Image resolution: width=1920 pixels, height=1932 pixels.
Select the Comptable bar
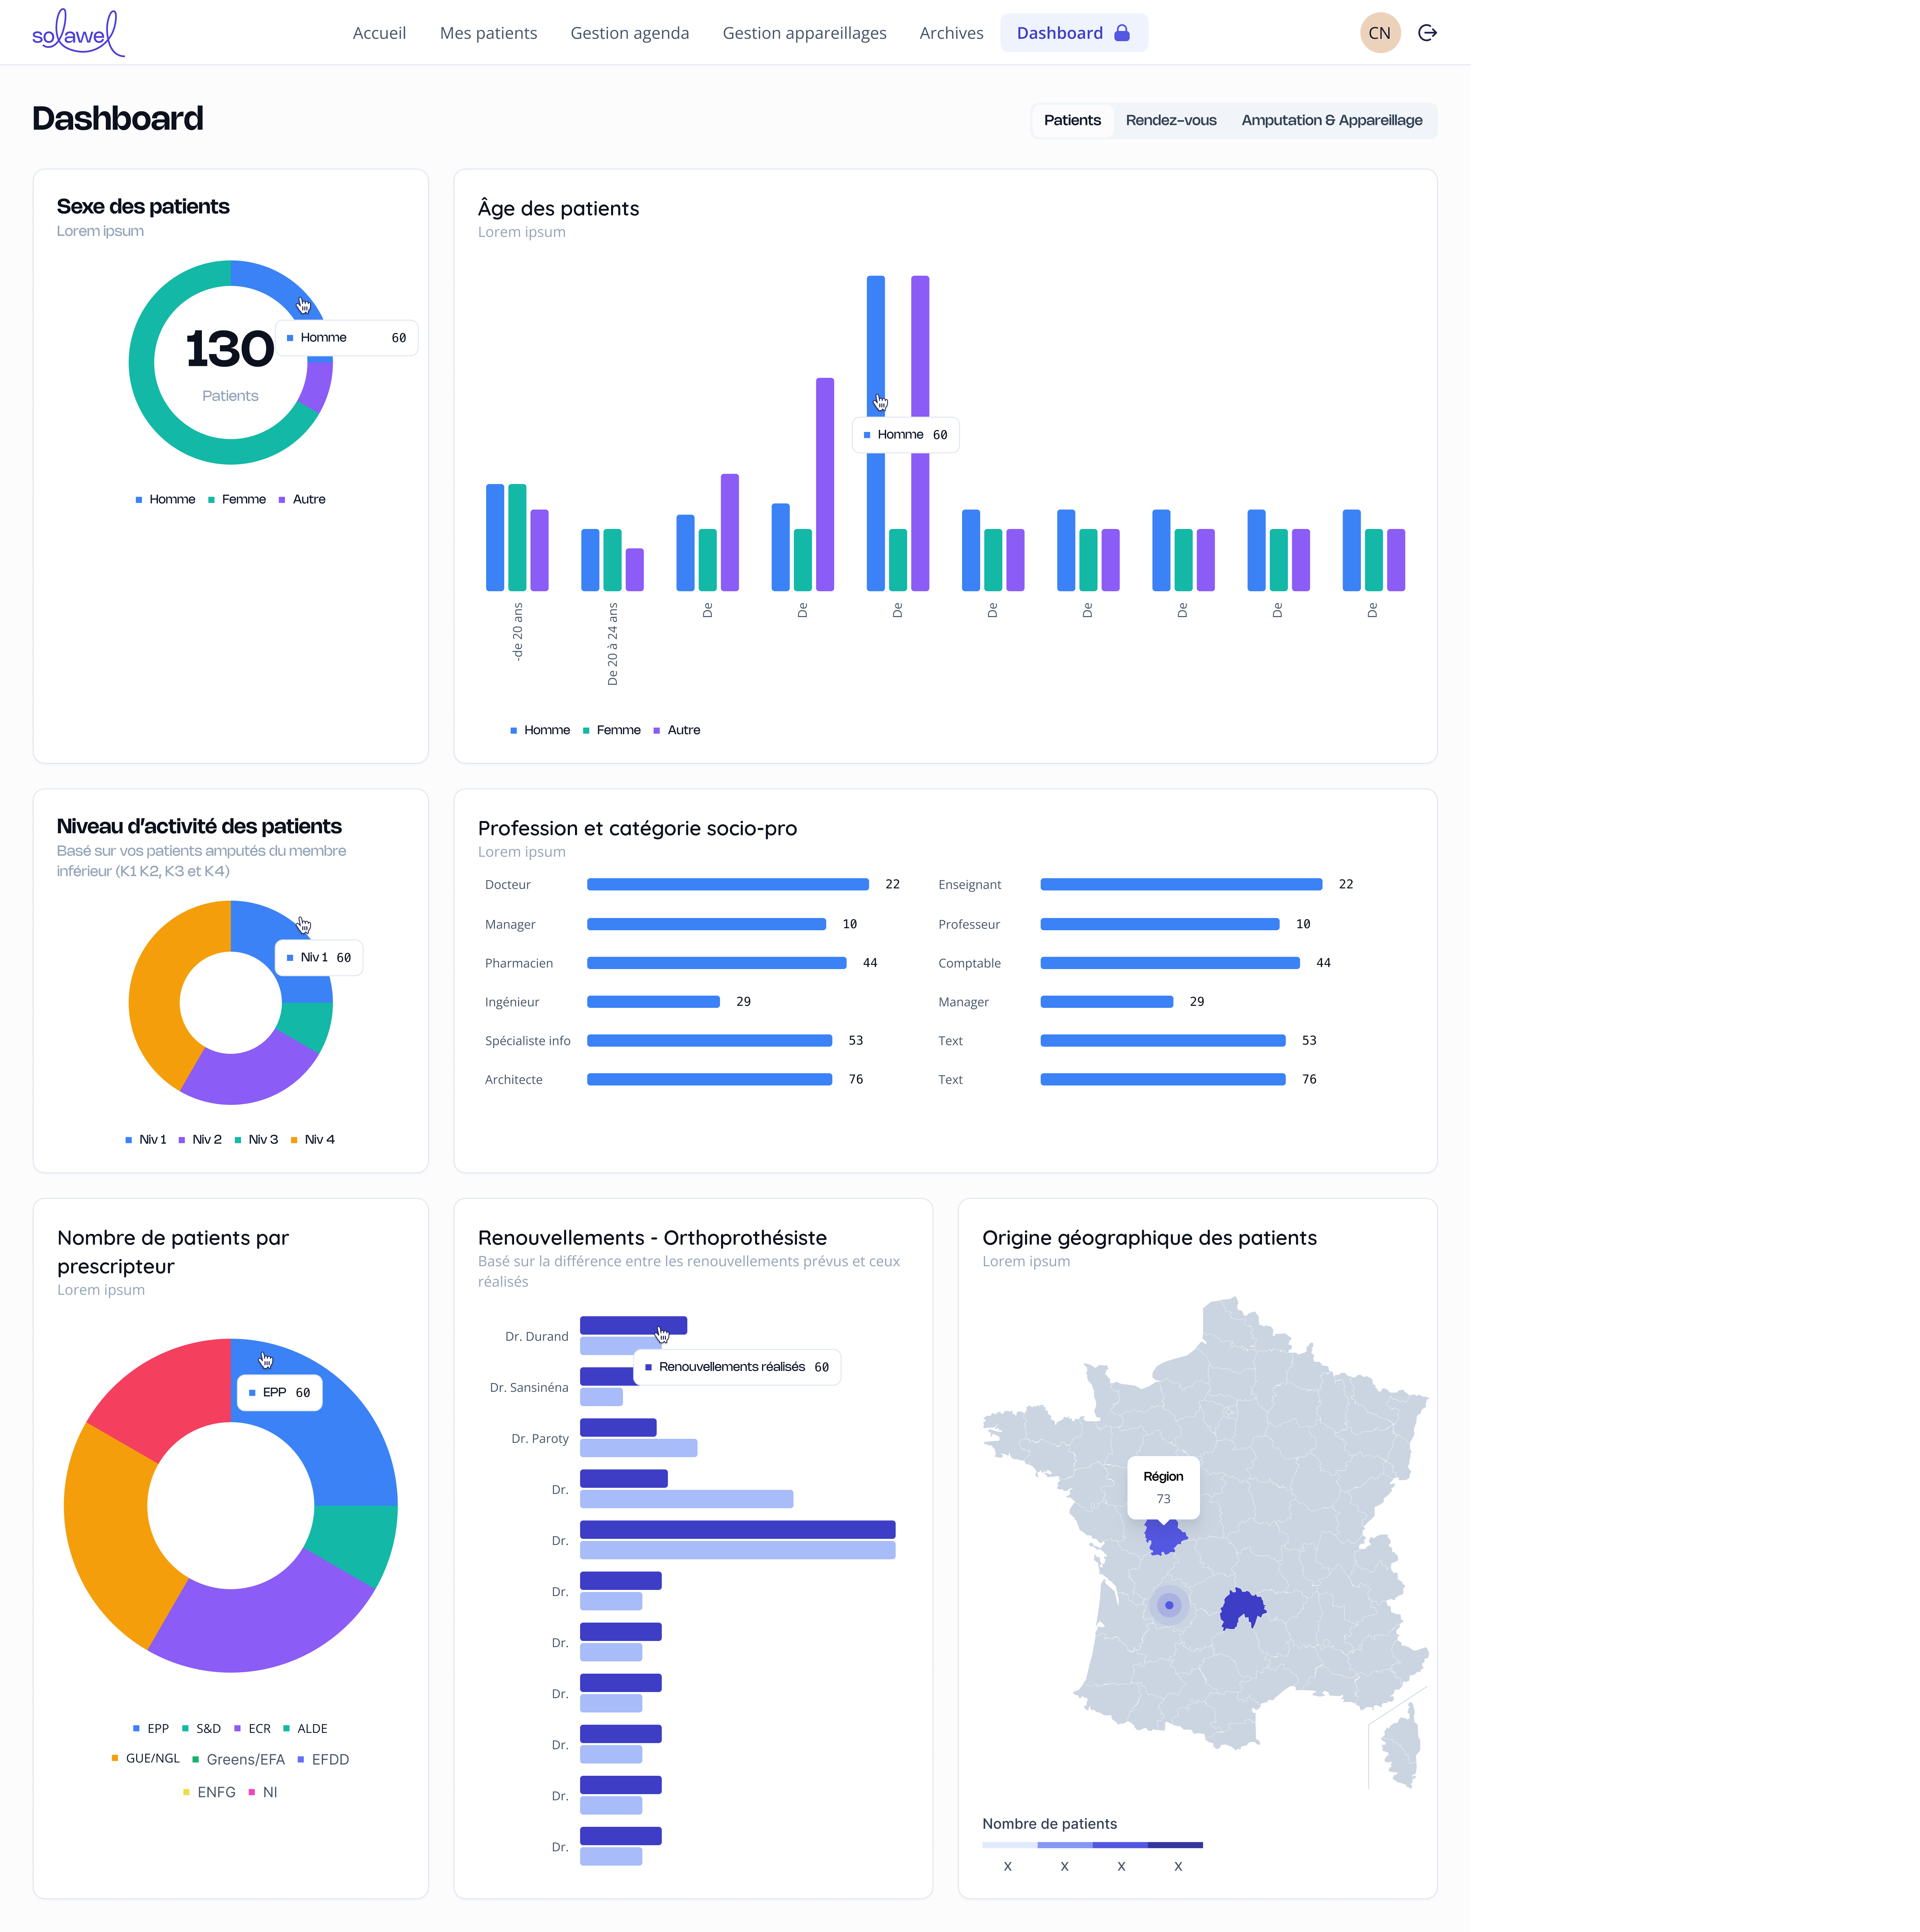point(1170,963)
